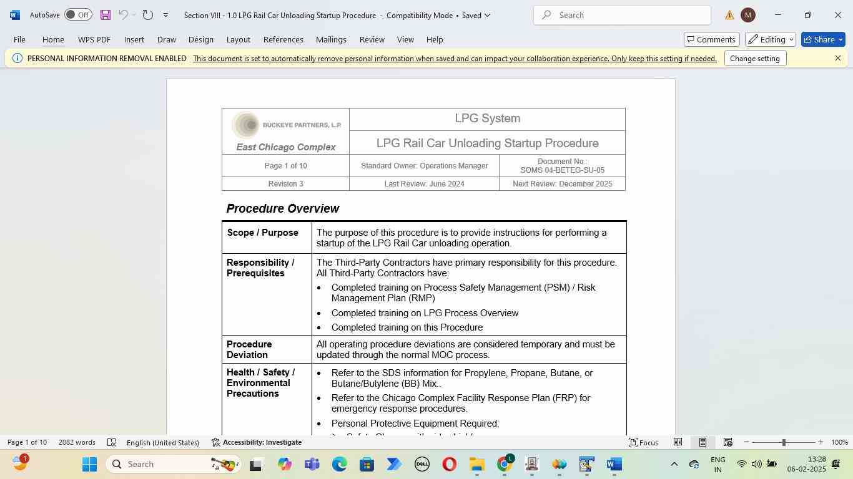Open the WPS PDF tab
Viewport: 853px width, 479px height.
click(x=94, y=39)
